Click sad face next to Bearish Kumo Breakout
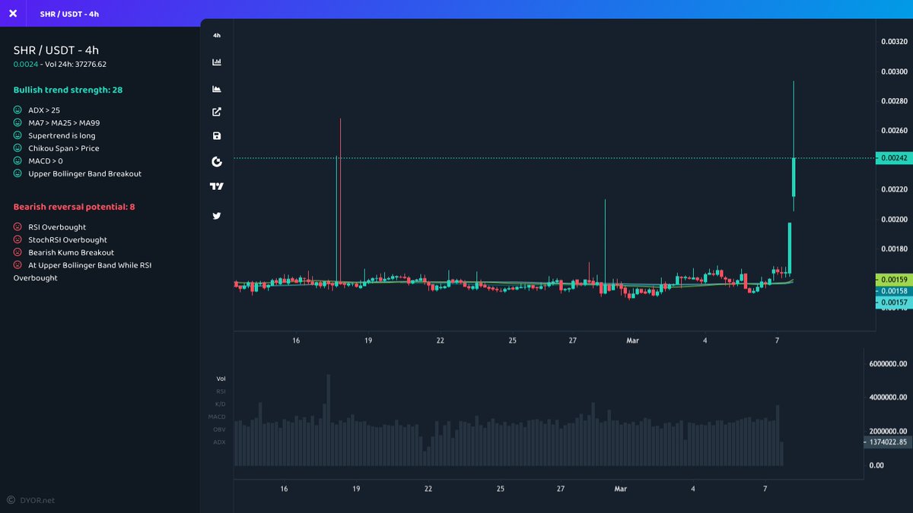The image size is (913, 513). (17, 252)
